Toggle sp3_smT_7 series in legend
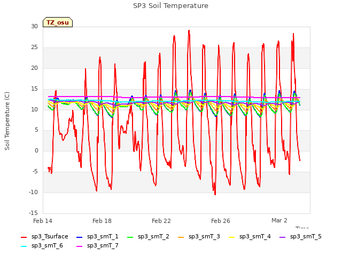Image resolution: width=342 pixels, height=256 pixels. [x=97, y=245]
